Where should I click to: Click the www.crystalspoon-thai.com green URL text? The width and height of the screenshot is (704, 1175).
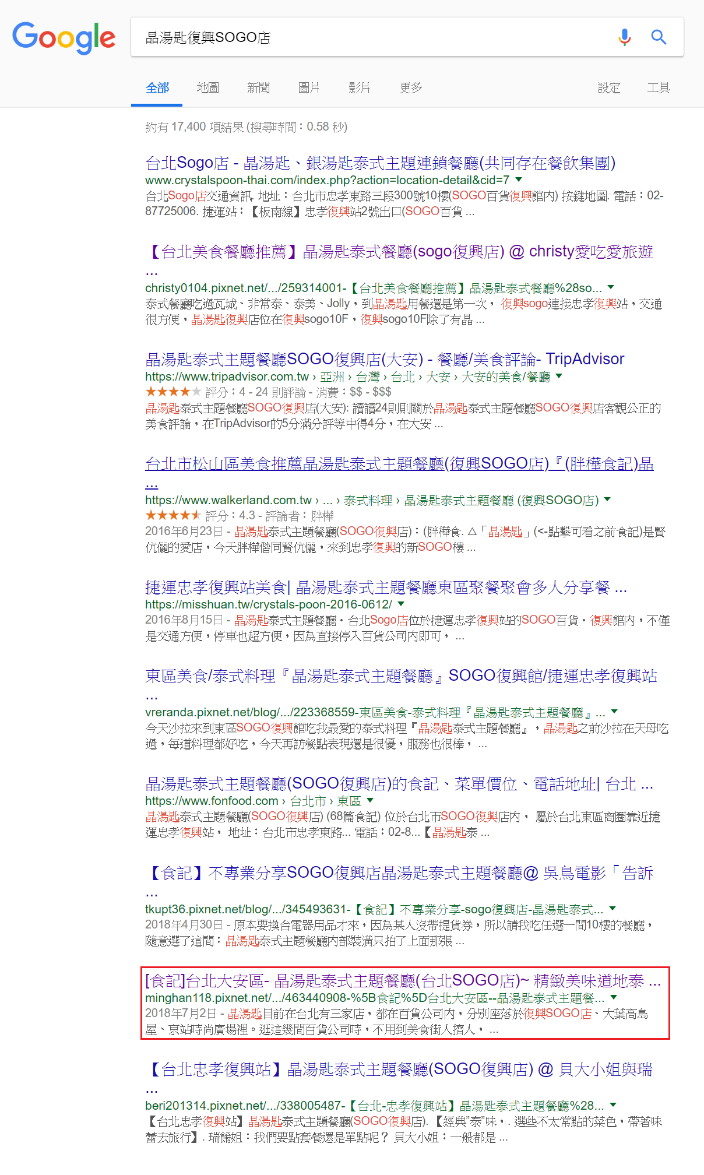tap(328, 180)
